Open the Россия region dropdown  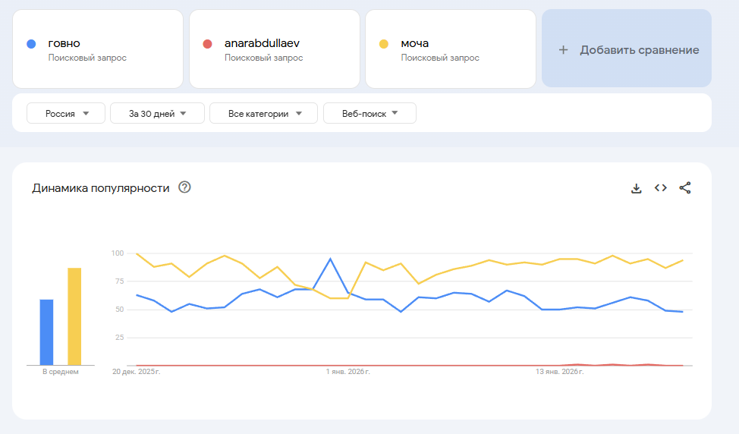click(x=65, y=114)
